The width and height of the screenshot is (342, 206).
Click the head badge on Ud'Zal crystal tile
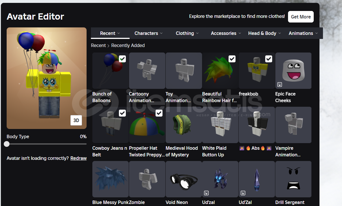tap(243, 193)
